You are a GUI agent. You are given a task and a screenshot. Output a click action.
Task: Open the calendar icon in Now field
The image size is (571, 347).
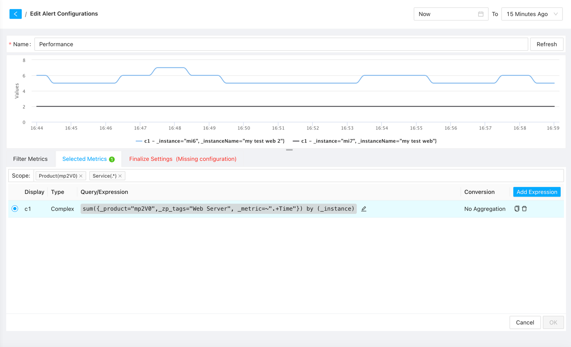click(481, 14)
